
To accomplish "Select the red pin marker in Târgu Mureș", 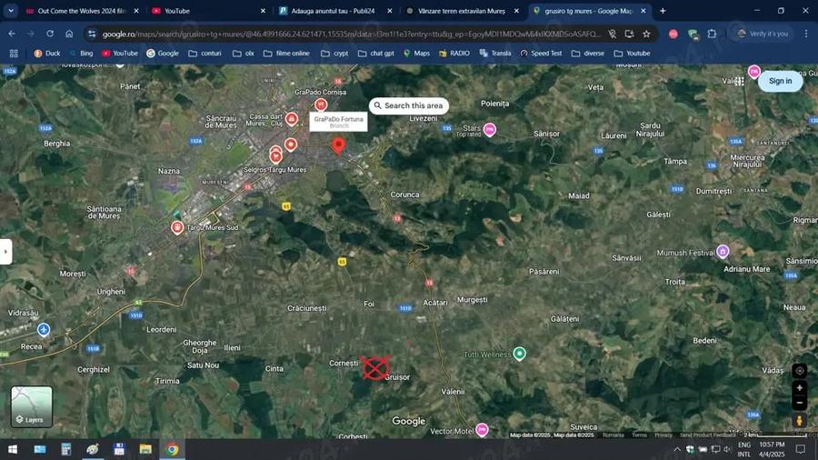I will tap(339, 145).
